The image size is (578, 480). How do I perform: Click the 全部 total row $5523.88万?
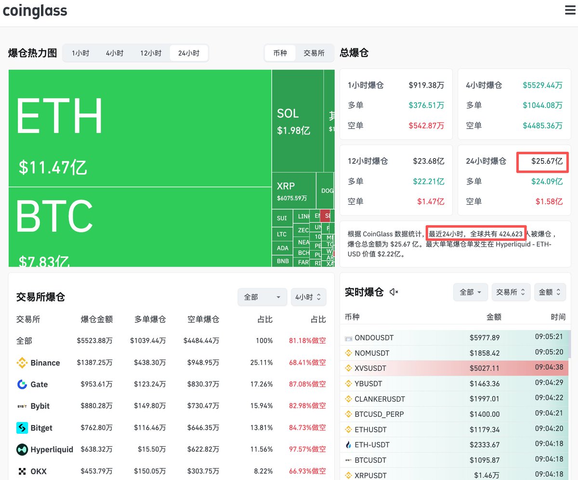click(x=171, y=341)
